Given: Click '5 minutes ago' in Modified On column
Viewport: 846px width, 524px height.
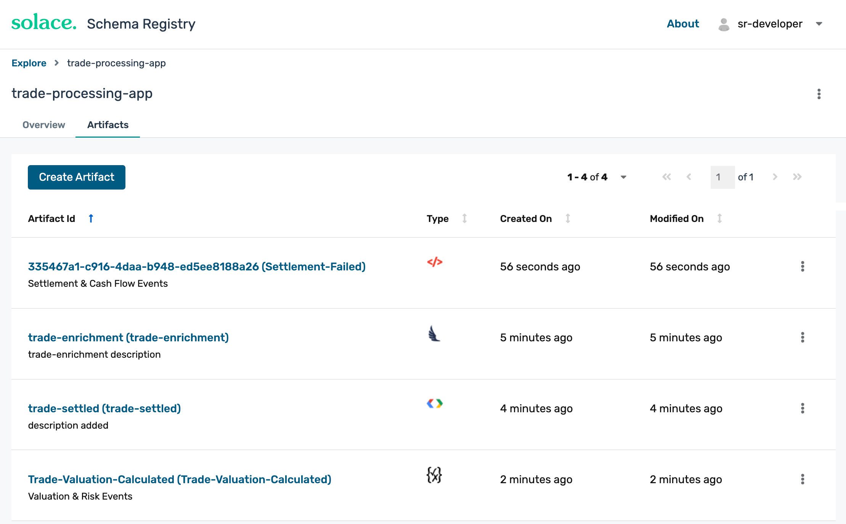Looking at the screenshot, I should tap(686, 338).
